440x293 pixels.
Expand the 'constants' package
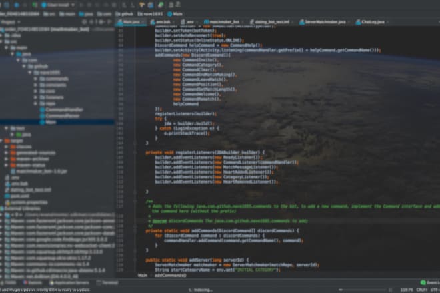(35, 85)
